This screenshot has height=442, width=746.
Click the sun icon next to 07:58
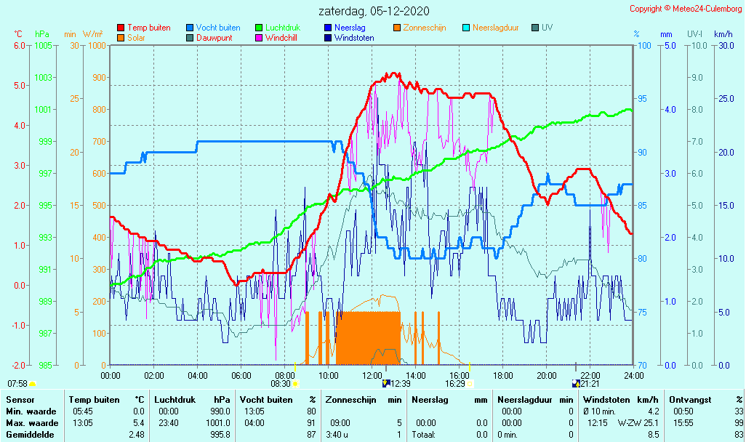pyautogui.click(x=33, y=383)
